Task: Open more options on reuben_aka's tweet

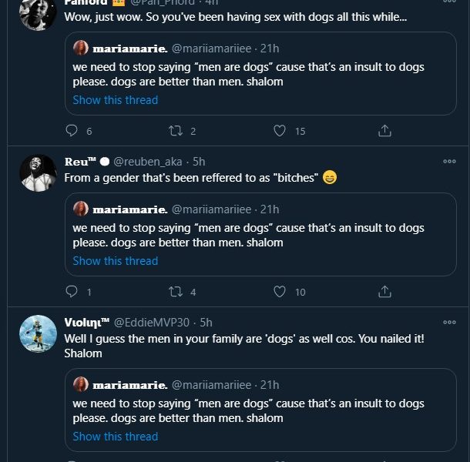Action: 449,161
